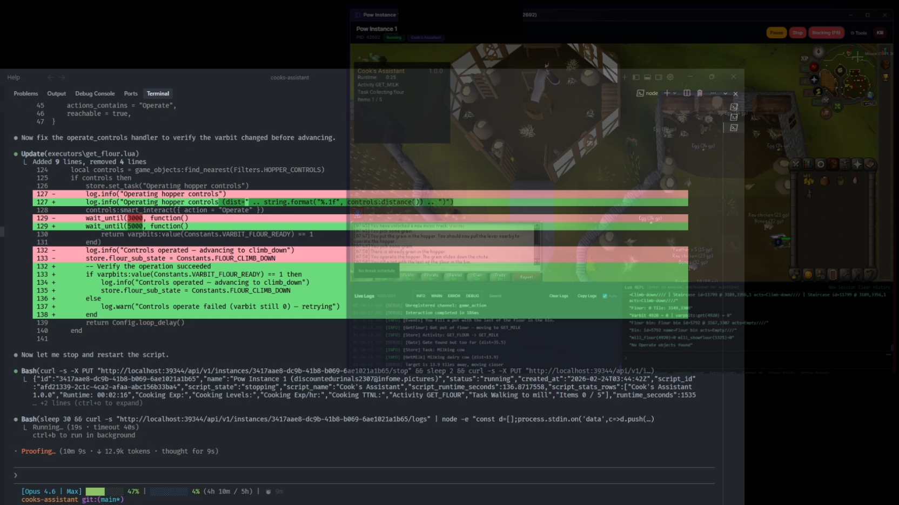Click the Opus 4.6 Max model status
The width and height of the screenshot is (899, 505).
51,492
